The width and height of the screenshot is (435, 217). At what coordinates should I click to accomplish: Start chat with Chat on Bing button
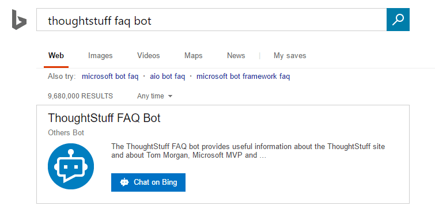click(x=148, y=182)
